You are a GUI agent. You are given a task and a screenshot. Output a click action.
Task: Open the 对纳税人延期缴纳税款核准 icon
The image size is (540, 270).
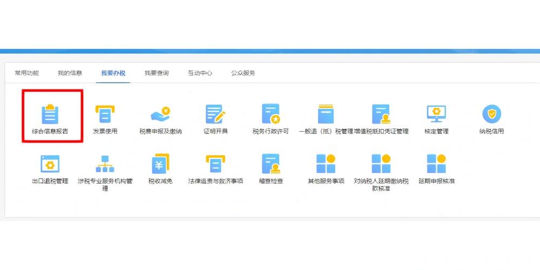381,164
